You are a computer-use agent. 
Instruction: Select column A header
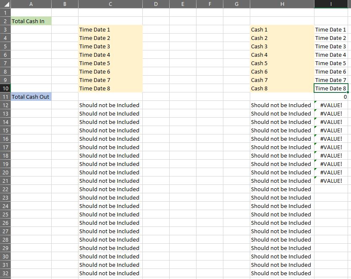(31, 4)
